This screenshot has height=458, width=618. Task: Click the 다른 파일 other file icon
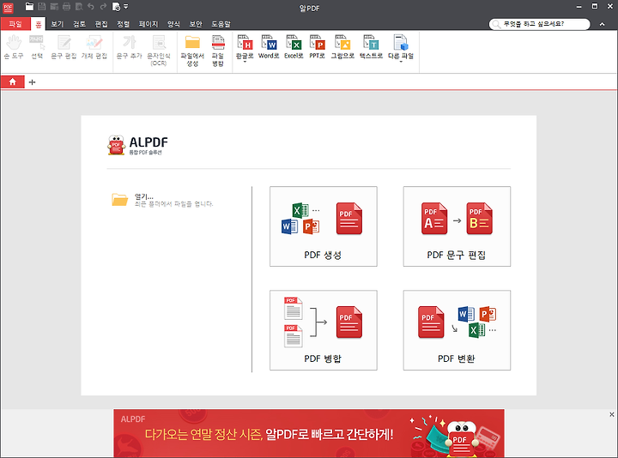click(401, 42)
